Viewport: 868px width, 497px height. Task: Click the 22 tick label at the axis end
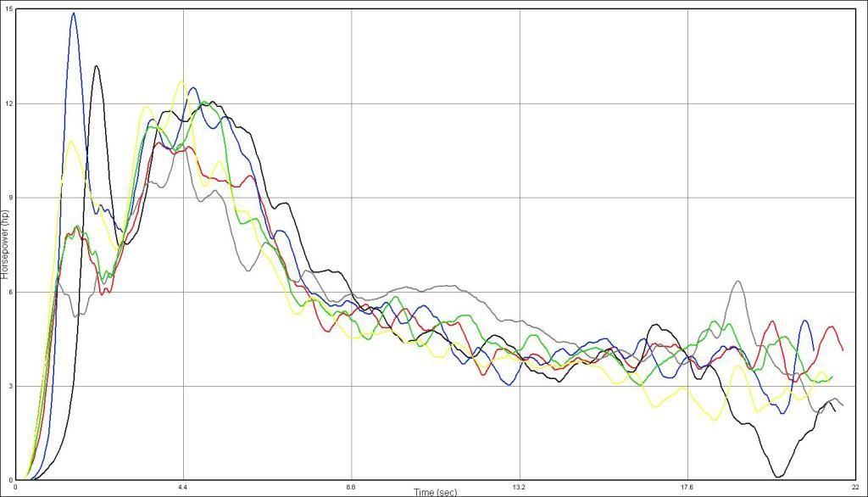pos(854,487)
